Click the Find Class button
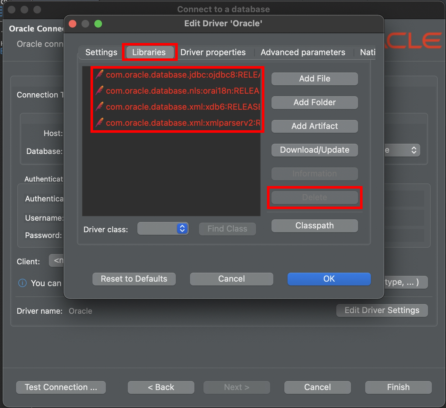446x408 pixels. (x=227, y=229)
